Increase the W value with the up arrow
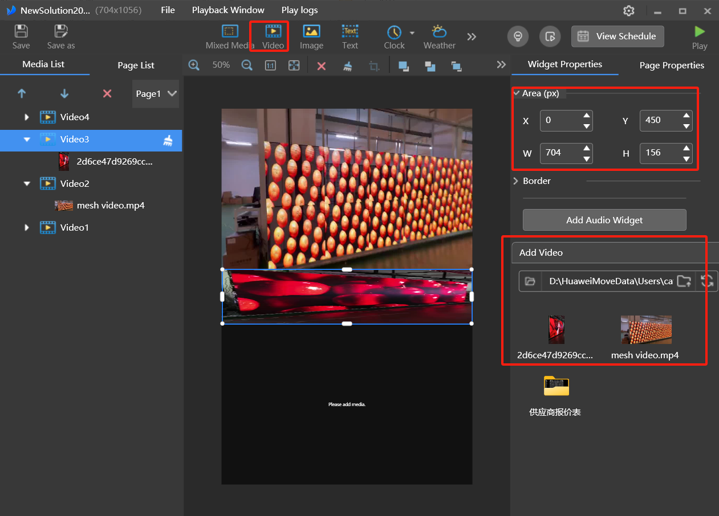The image size is (719, 516). tap(587, 148)
